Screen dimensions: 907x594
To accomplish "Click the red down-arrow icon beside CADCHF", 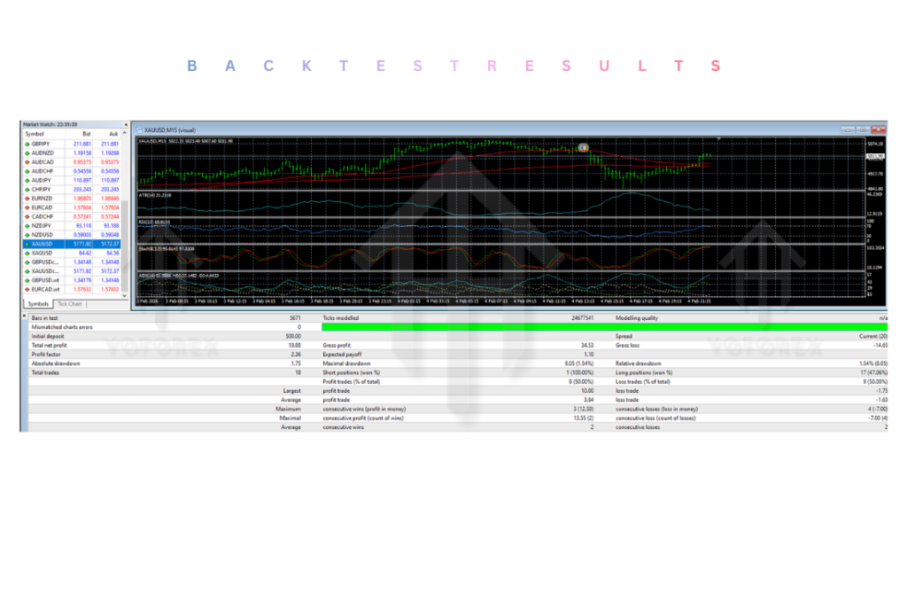I will point(28,215).
